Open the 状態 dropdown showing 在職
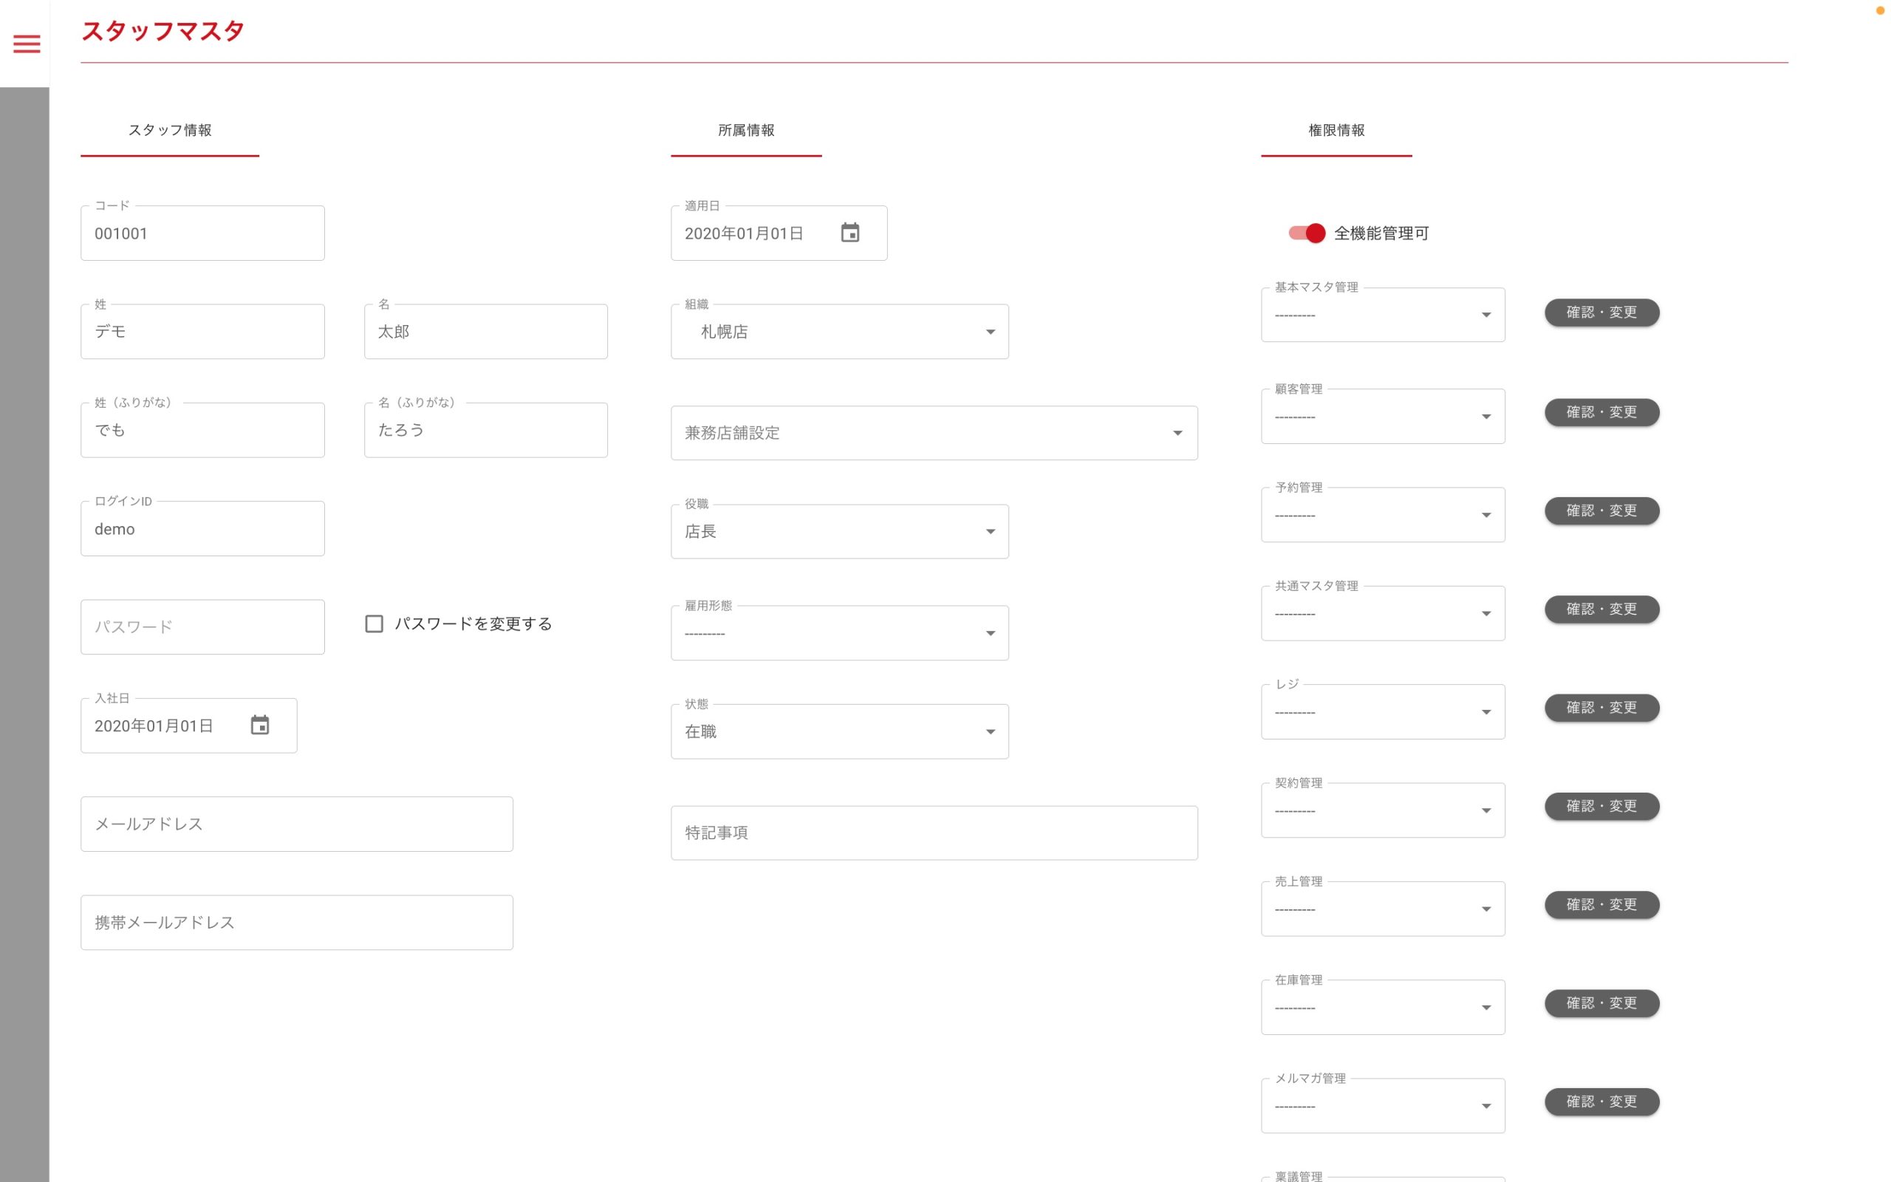1891x1182 pixels. pos(839,731)
